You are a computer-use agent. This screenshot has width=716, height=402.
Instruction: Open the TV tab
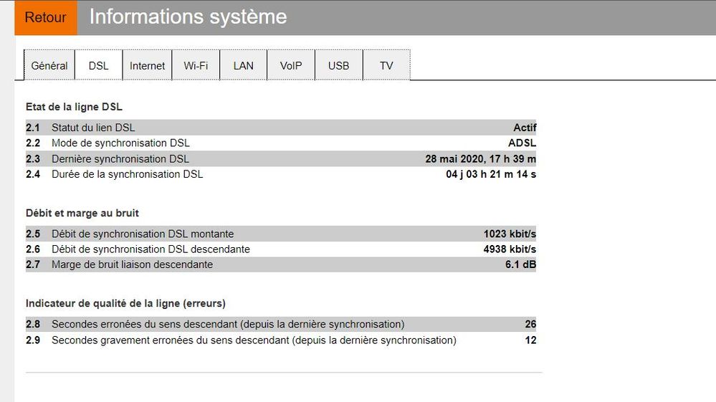tap(386, 65)
